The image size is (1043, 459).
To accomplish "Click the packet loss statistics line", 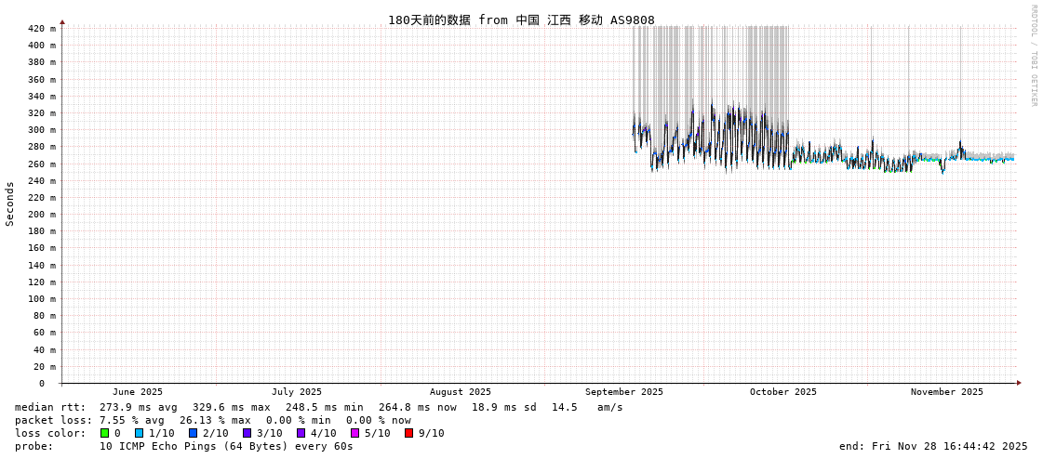I will coord(212,420).
